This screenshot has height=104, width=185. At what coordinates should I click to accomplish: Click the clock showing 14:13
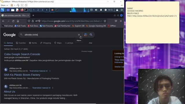[x=110, y=10]
